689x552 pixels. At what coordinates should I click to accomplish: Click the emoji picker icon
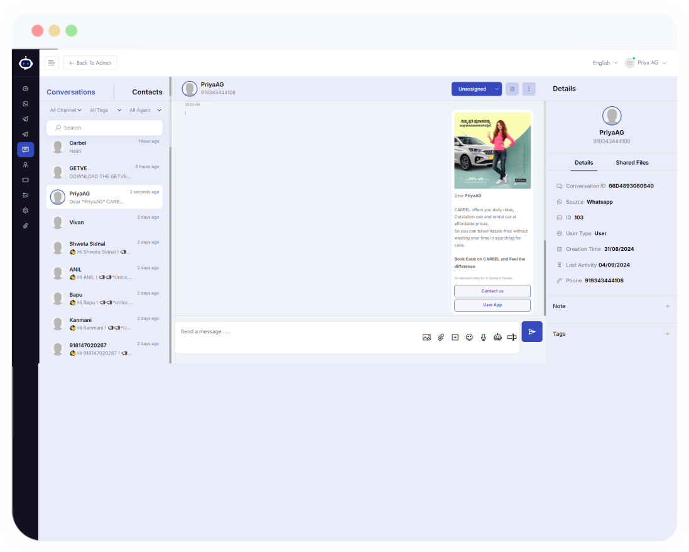pyautogui.click(x=469, y=338)
